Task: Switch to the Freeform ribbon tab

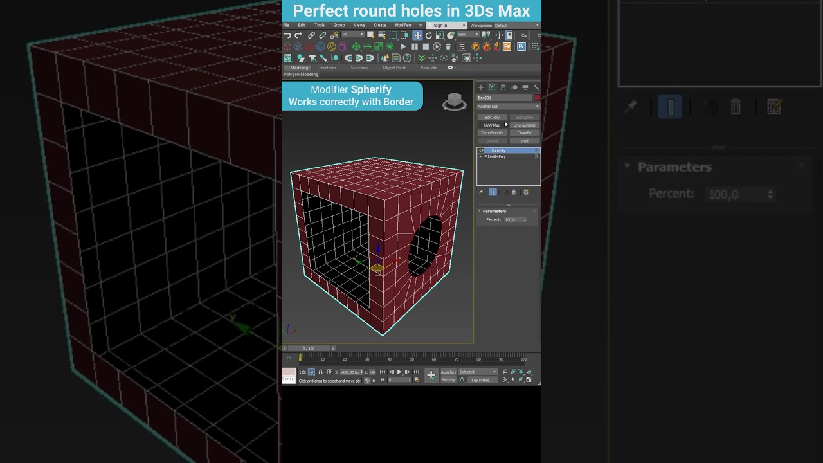Action: (327, 68)
